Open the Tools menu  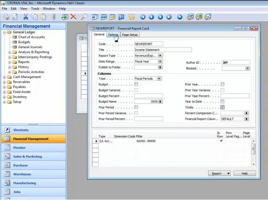[x=35, y=8]
